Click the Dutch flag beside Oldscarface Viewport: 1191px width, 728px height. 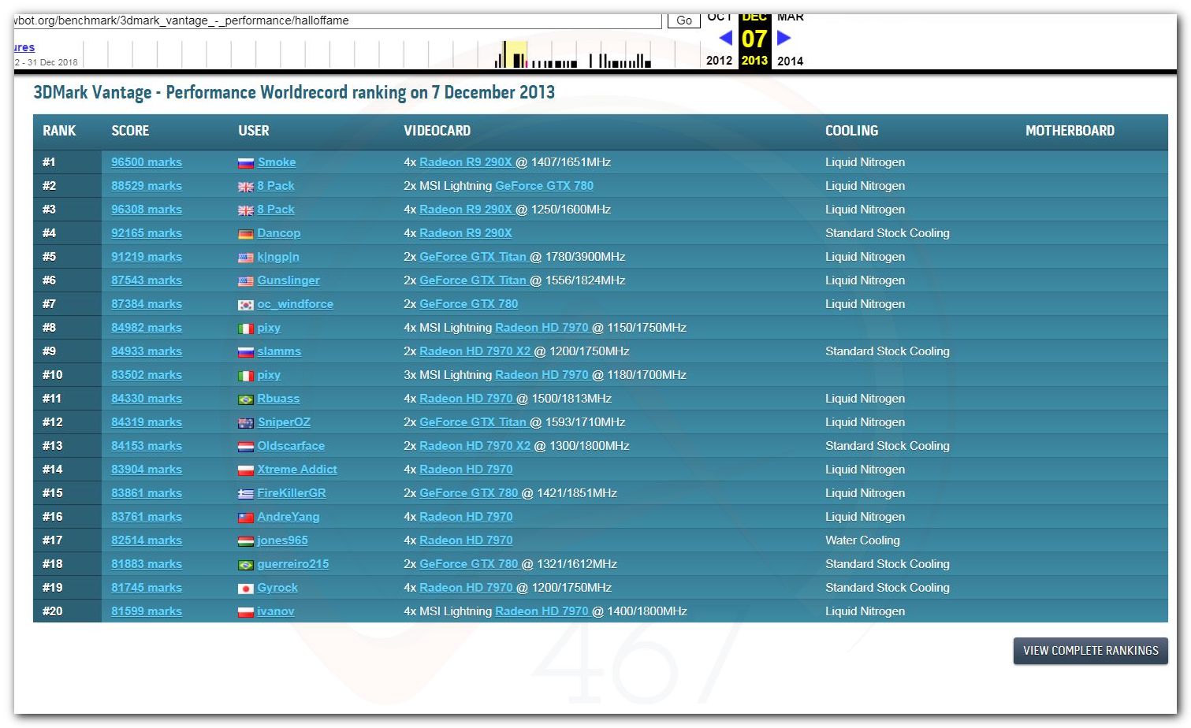tap(246, 447)
